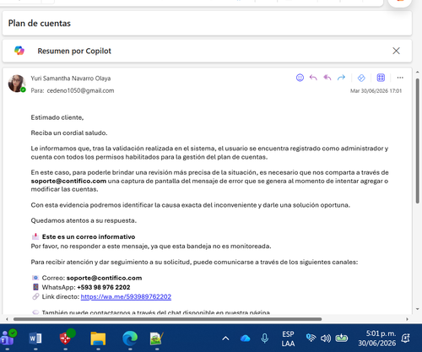Show hidden system tray icons
Viewport: 422px width, 352px height.
(x=225, y=338)
